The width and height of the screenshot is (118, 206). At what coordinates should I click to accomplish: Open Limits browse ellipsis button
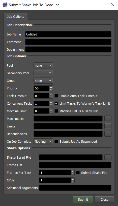[108, 126]
